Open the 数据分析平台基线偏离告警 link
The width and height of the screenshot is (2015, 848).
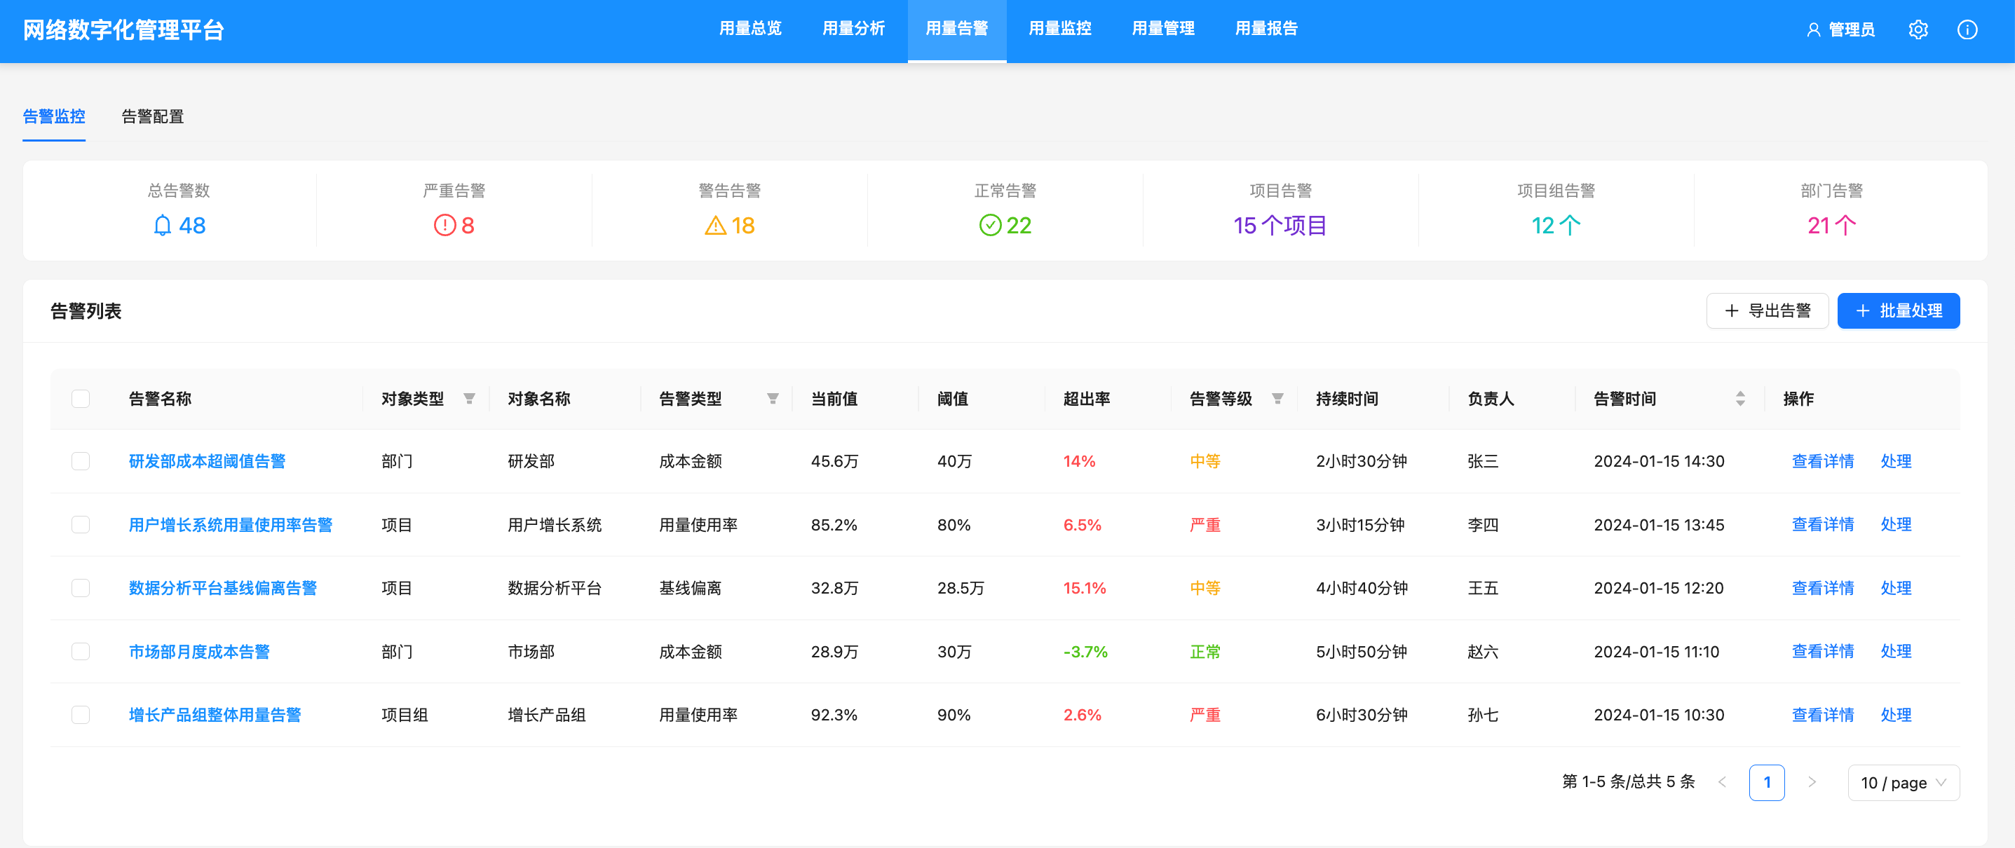tap(223, 588)
